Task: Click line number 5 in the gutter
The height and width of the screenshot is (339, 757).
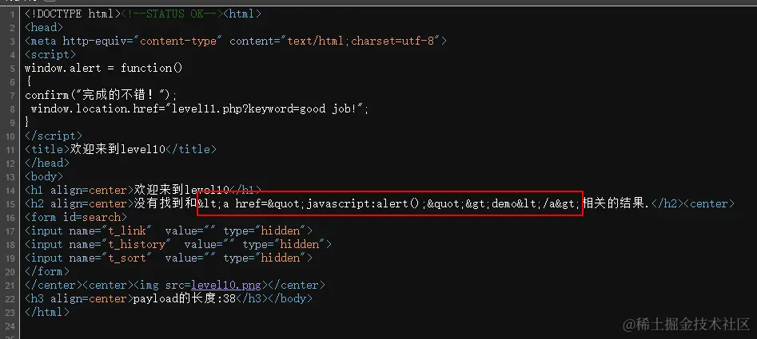Action: tap(12, 69)
